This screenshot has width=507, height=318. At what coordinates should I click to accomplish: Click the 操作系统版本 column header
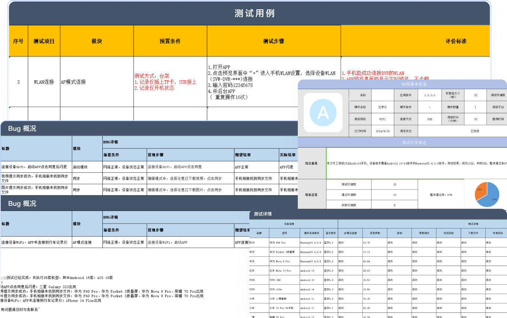312,233
